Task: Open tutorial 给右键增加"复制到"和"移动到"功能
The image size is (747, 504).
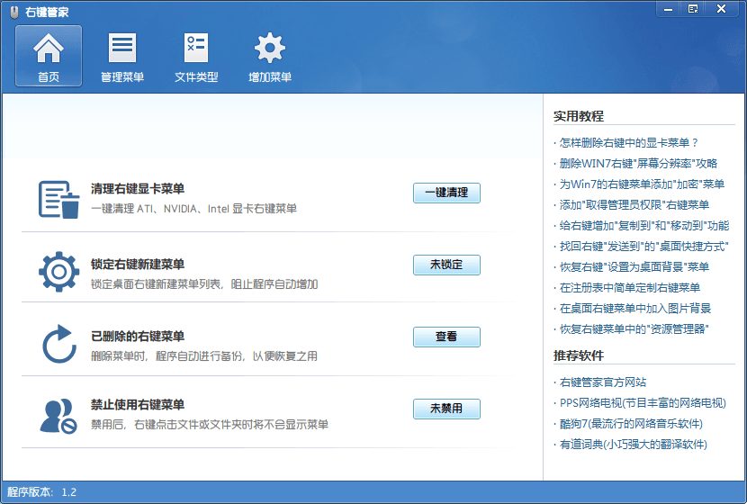Action: [644, 226]
